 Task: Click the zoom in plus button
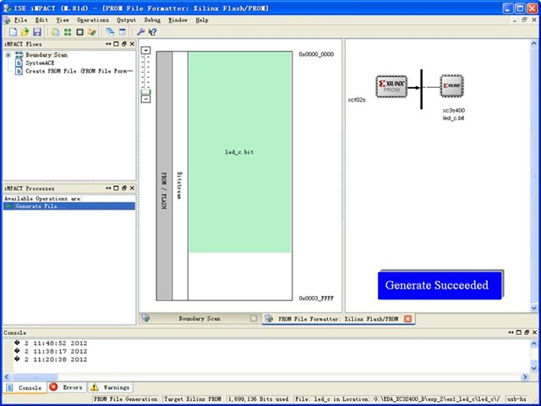point(145,51)
